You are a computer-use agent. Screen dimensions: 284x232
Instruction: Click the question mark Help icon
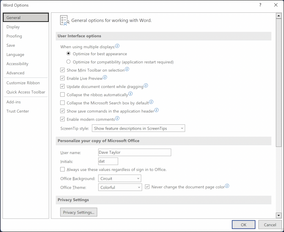(260, 5)
